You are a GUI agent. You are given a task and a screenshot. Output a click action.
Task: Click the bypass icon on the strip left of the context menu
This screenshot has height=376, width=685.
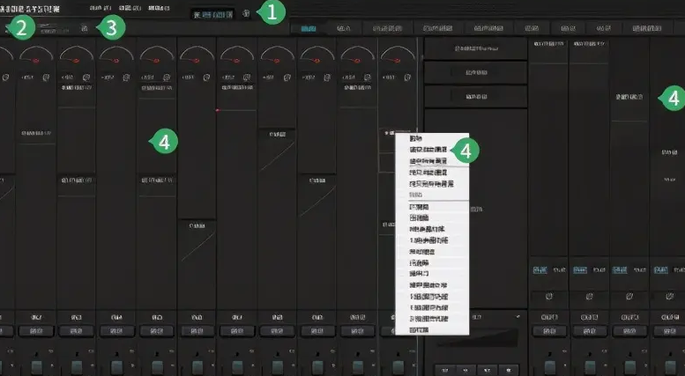click(x=367, y=77)
